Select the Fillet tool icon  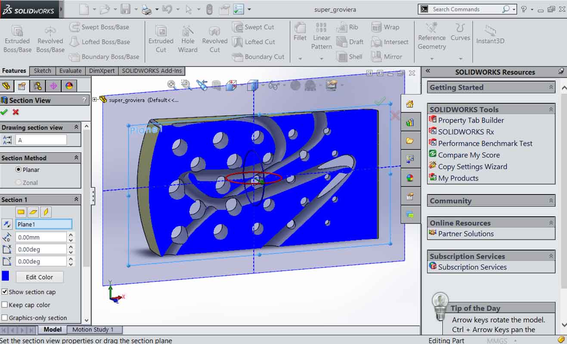(300, 28)
